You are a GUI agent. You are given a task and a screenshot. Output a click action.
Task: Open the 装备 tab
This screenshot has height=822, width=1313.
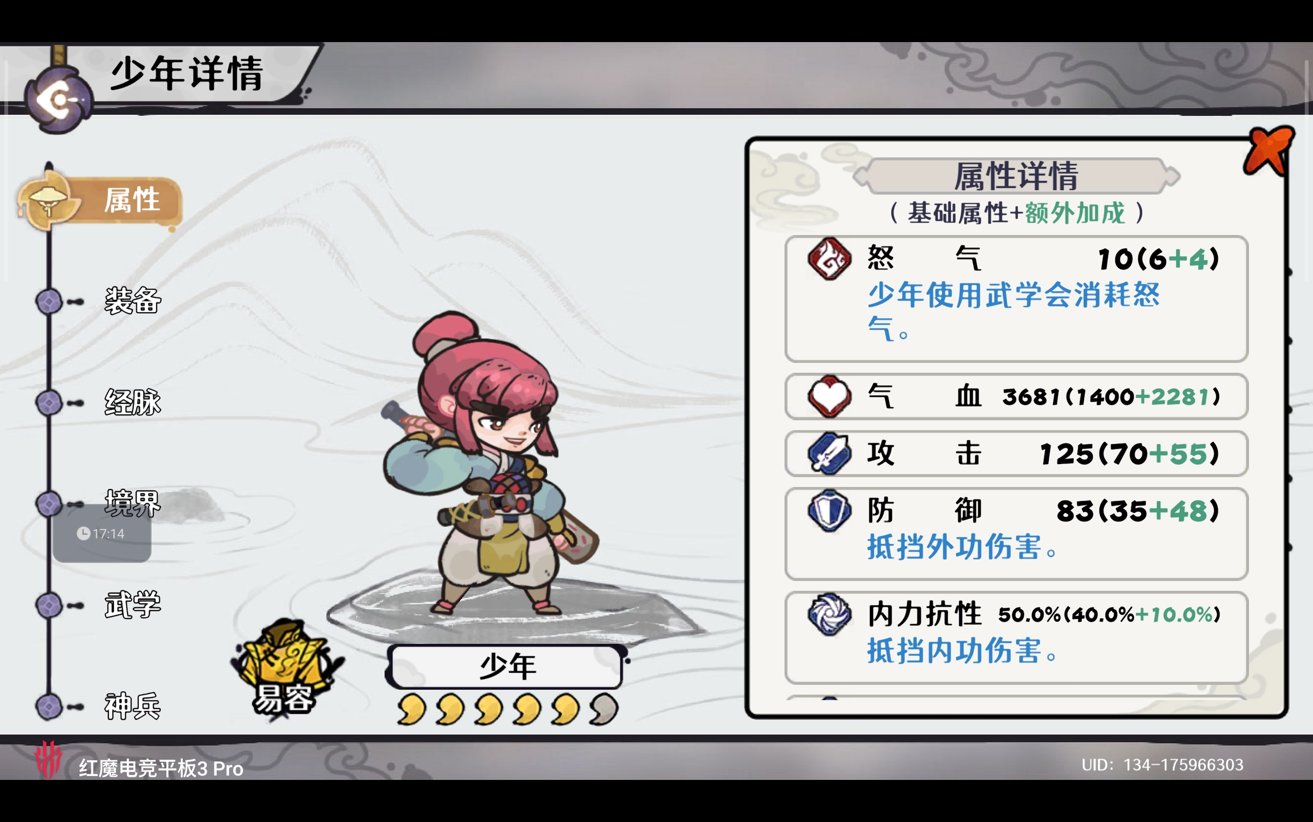[x=132, y=301]
